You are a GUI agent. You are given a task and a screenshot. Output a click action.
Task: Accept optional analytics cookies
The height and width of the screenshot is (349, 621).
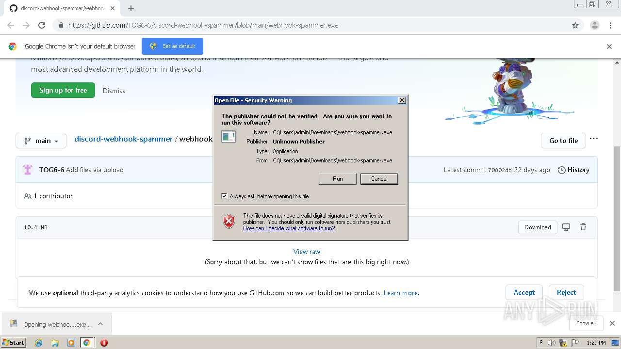click(x=524, y=292)
